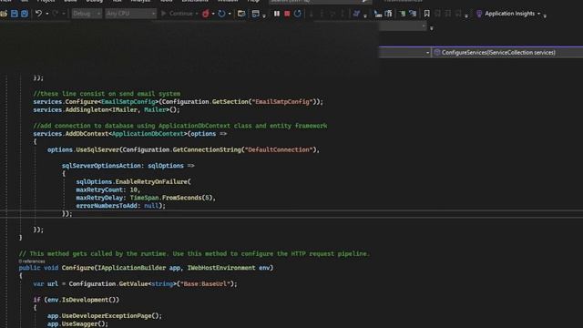The image size is (583, 328).
Task: Click the app.UseSwagger() line
Action: point(77,323)
